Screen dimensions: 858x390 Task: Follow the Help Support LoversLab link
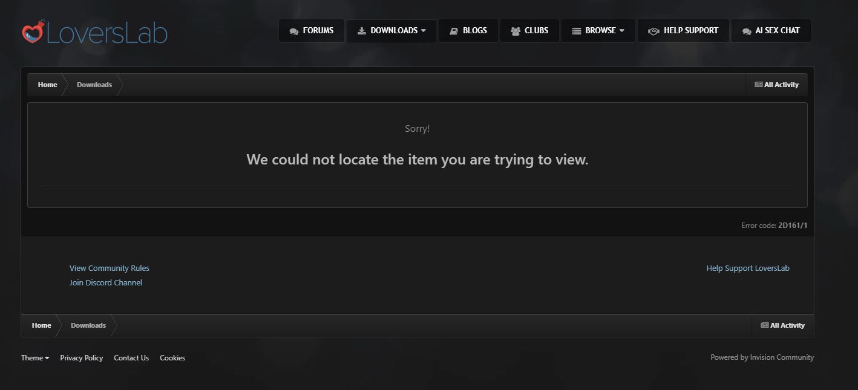point(748,268)
